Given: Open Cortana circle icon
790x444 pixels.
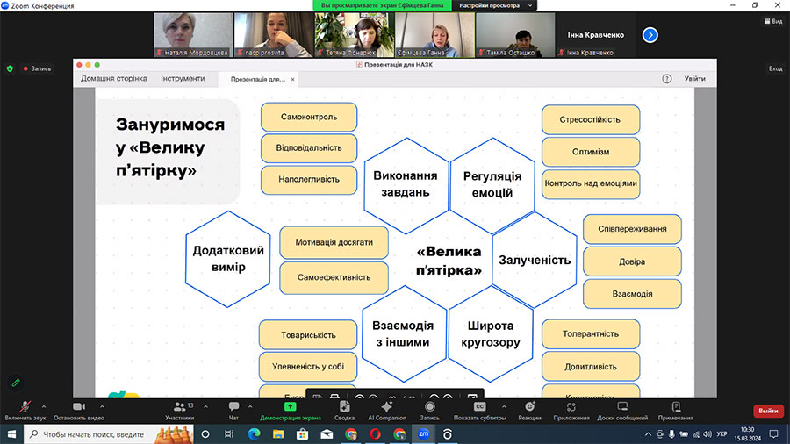Looking at the screenshot, I should pyautogui.click(x=205, y=434).
